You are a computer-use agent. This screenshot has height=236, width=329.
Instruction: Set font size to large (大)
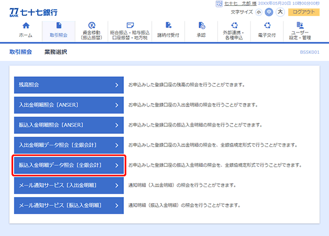pyautogui.click(x=280, y=12)
